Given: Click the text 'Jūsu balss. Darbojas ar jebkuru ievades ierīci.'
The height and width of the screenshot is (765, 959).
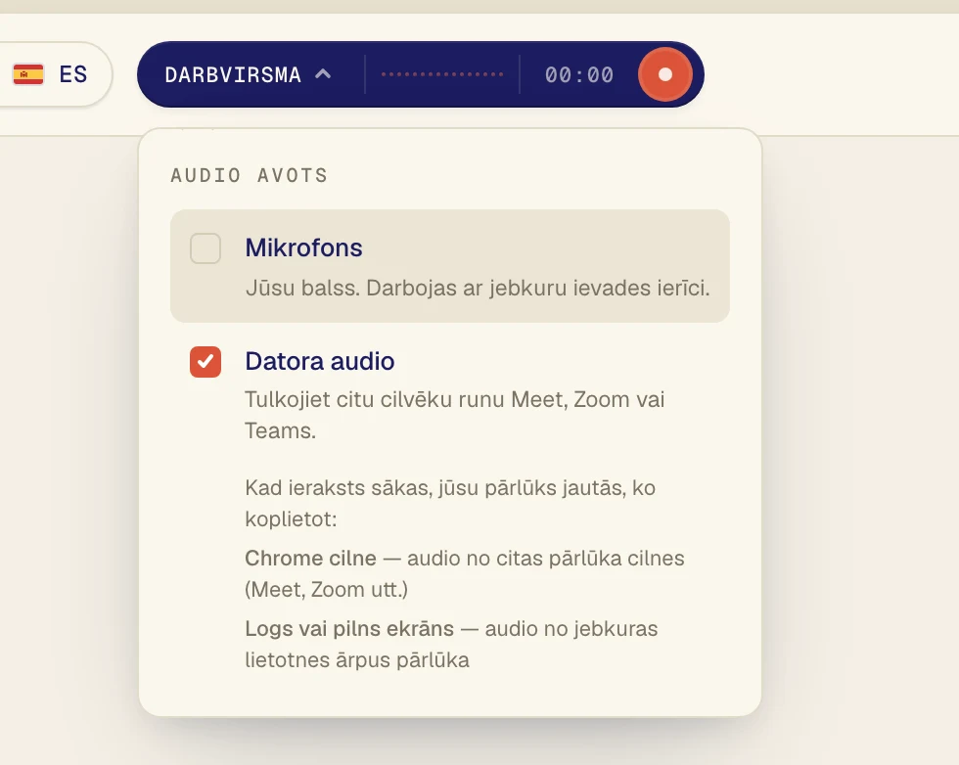Looking at the screenshot, I should click(478, 288).
